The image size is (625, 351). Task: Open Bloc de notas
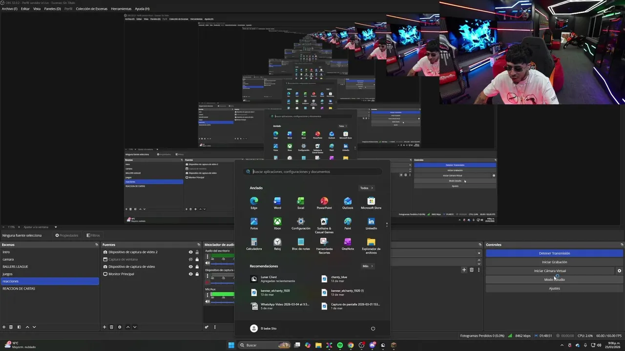[301, 244]
